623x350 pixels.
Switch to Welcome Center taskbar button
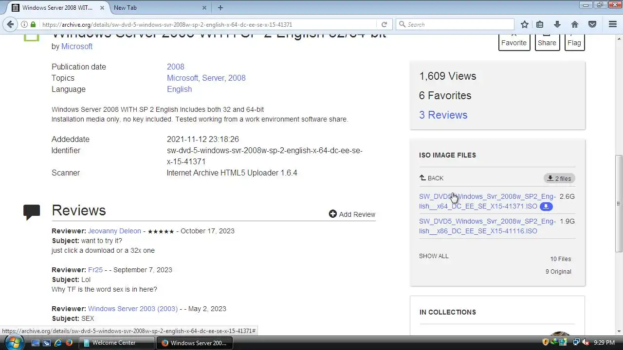point(117,343)
